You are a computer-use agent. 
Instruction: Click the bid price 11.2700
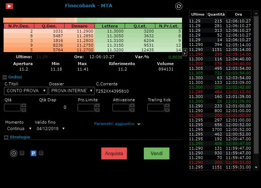[x=85, y=50]
